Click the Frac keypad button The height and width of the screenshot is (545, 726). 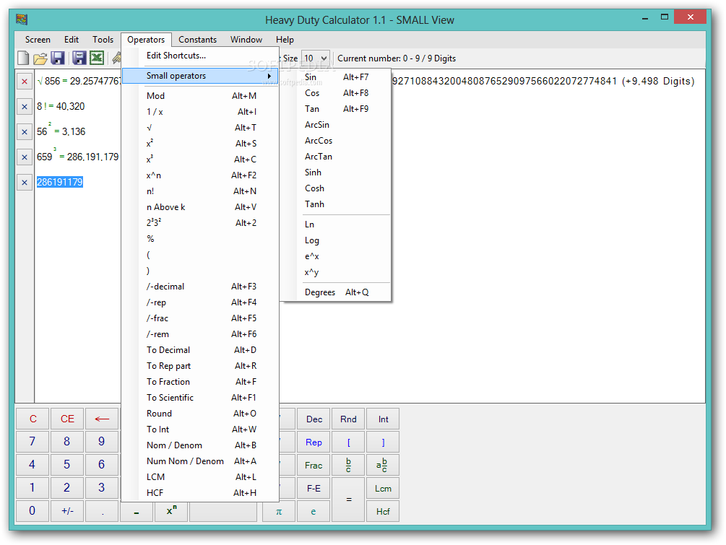tap(314, 465)
